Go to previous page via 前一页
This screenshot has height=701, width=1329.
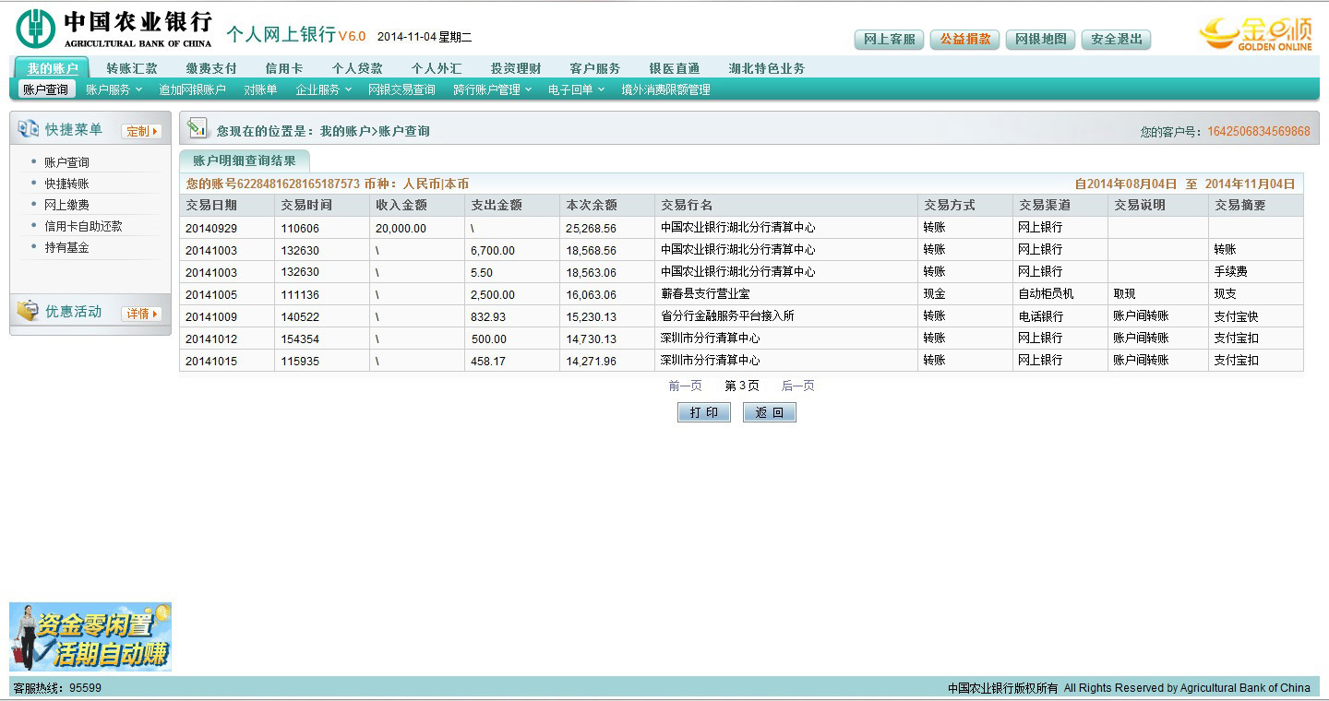pos(685,386)
